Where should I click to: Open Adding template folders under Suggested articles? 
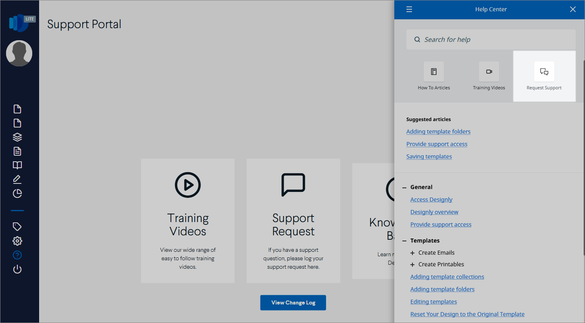tap(438, 132)
